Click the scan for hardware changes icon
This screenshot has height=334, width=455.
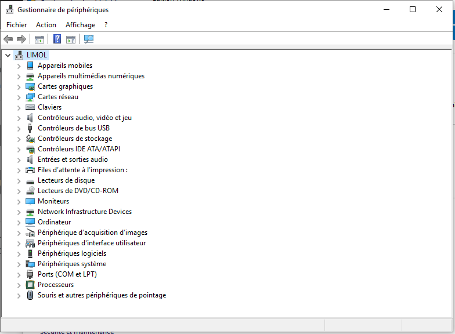(89, 39)
